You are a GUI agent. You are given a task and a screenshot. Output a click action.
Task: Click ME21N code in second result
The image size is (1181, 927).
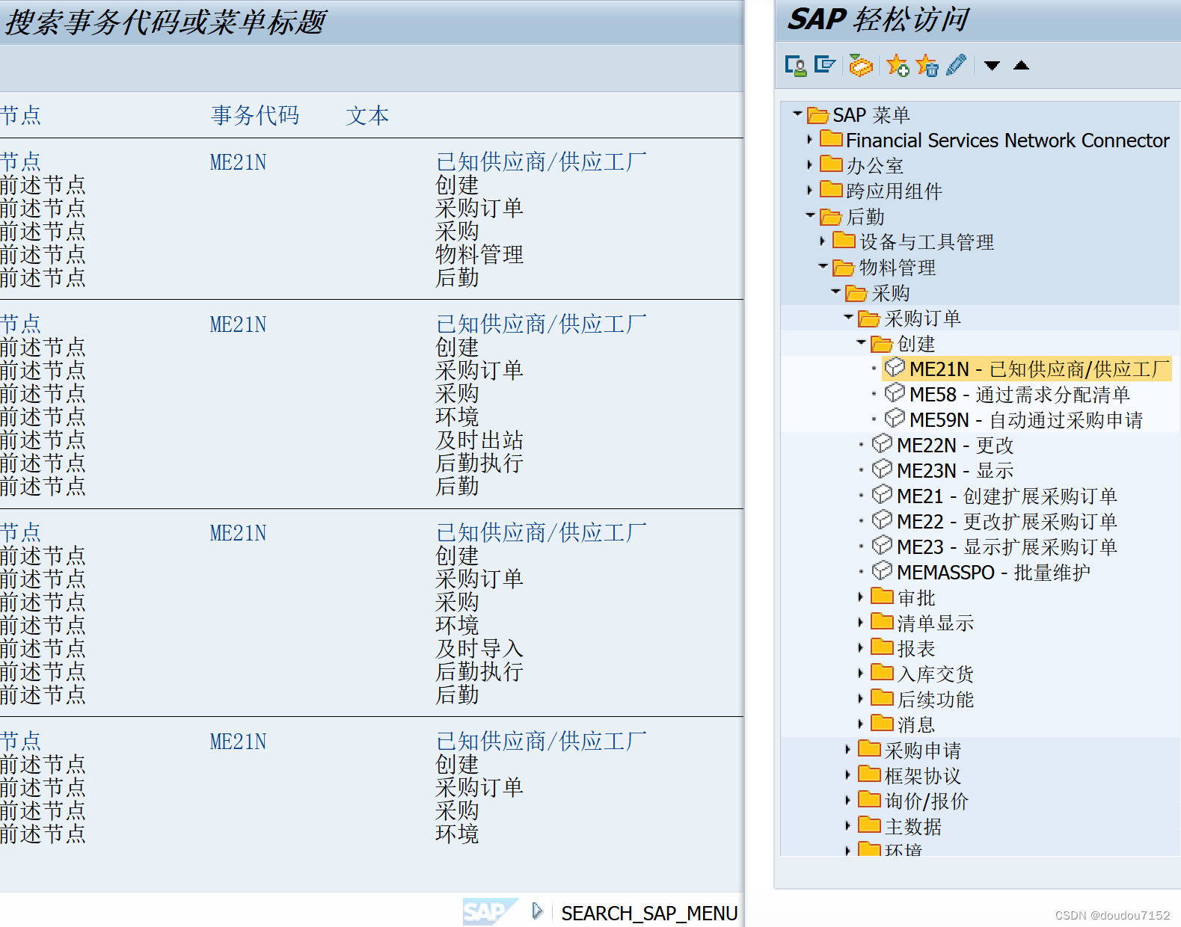[x=238, y=324]
